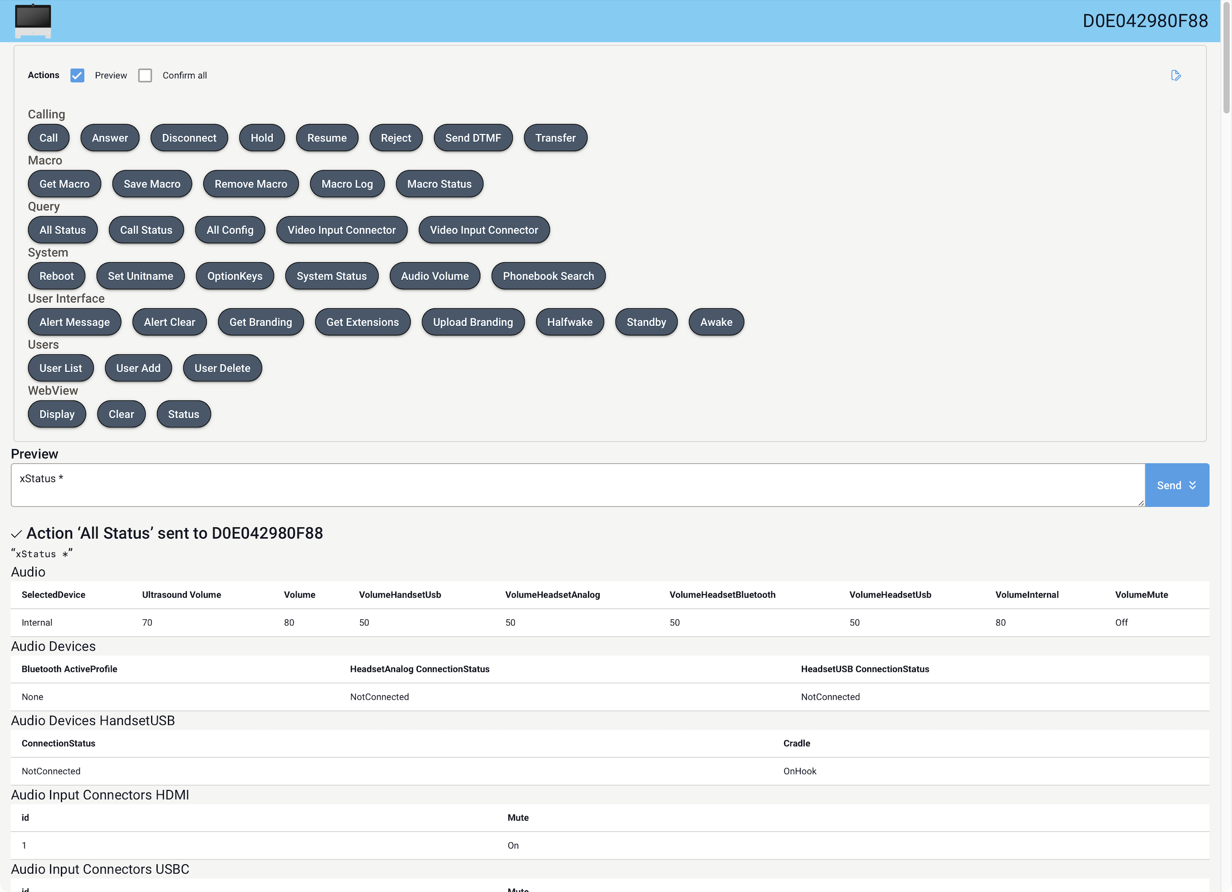
Task: Expand the Send button dropdown chevron
Action: point(1192,485)
